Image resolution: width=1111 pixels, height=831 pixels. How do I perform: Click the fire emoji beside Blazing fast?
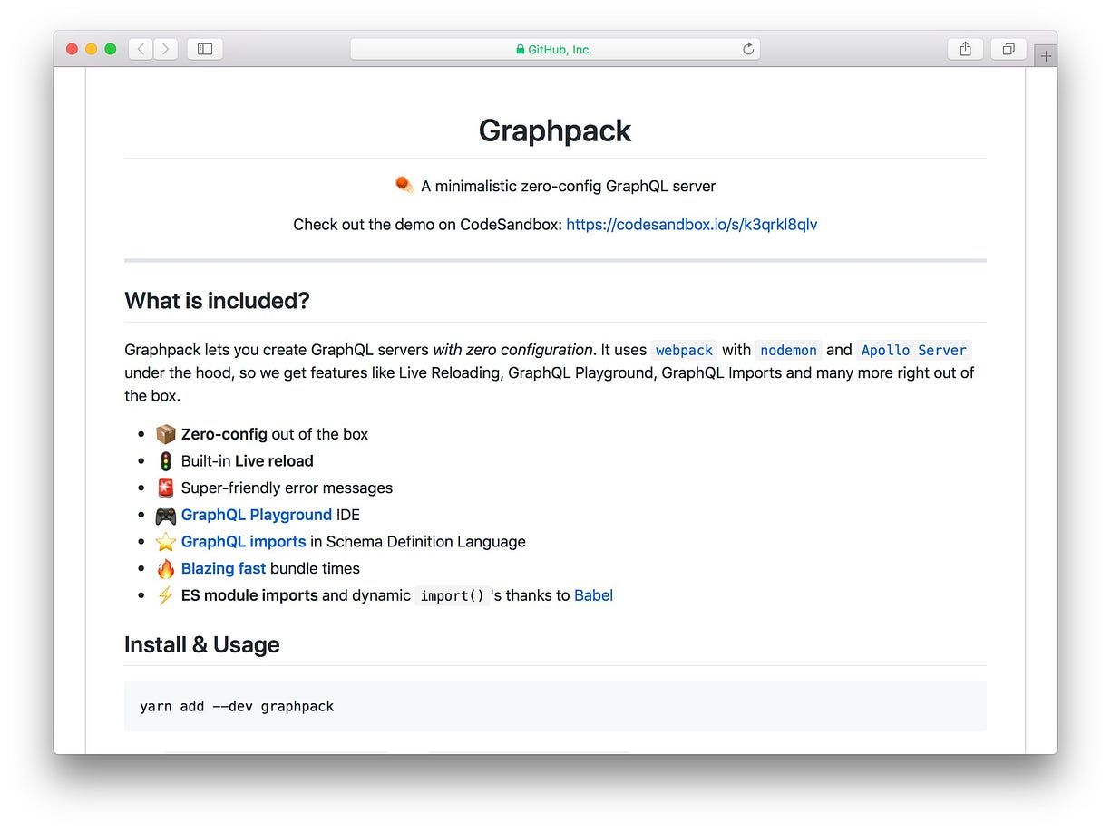(x=165, y=568)
